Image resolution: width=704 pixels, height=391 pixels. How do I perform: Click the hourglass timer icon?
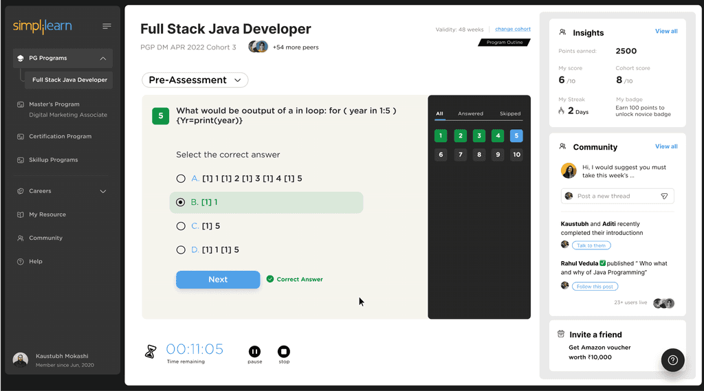pyautogui.click(x=151, y=351)
